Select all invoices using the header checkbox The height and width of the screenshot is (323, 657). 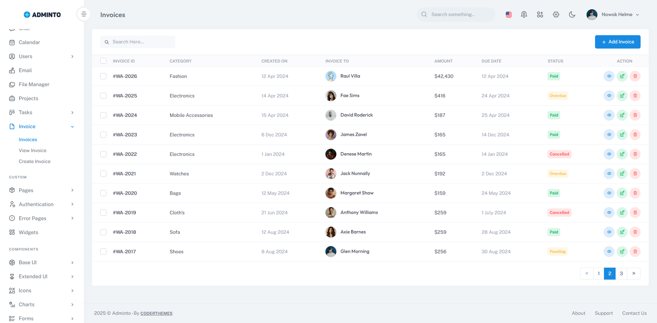click(103, 60)
